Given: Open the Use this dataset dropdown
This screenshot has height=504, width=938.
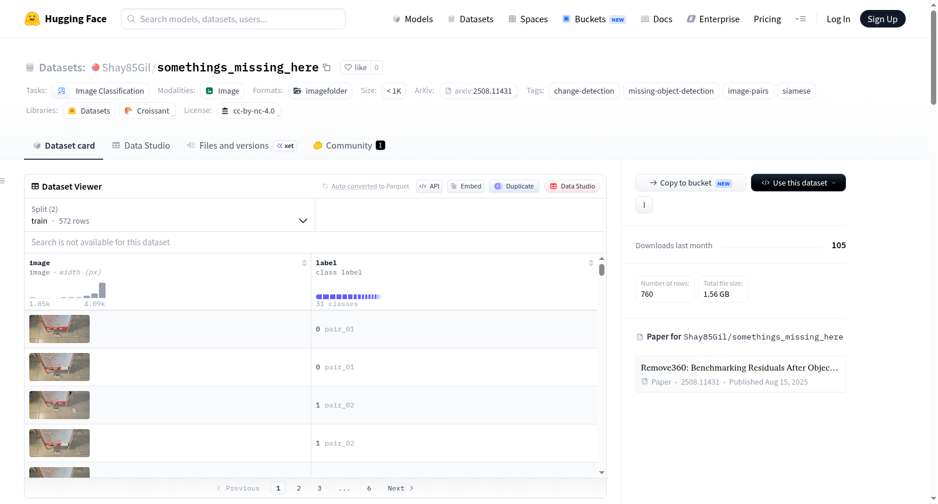Looking at the screenshot, I should tap(798, 183).
